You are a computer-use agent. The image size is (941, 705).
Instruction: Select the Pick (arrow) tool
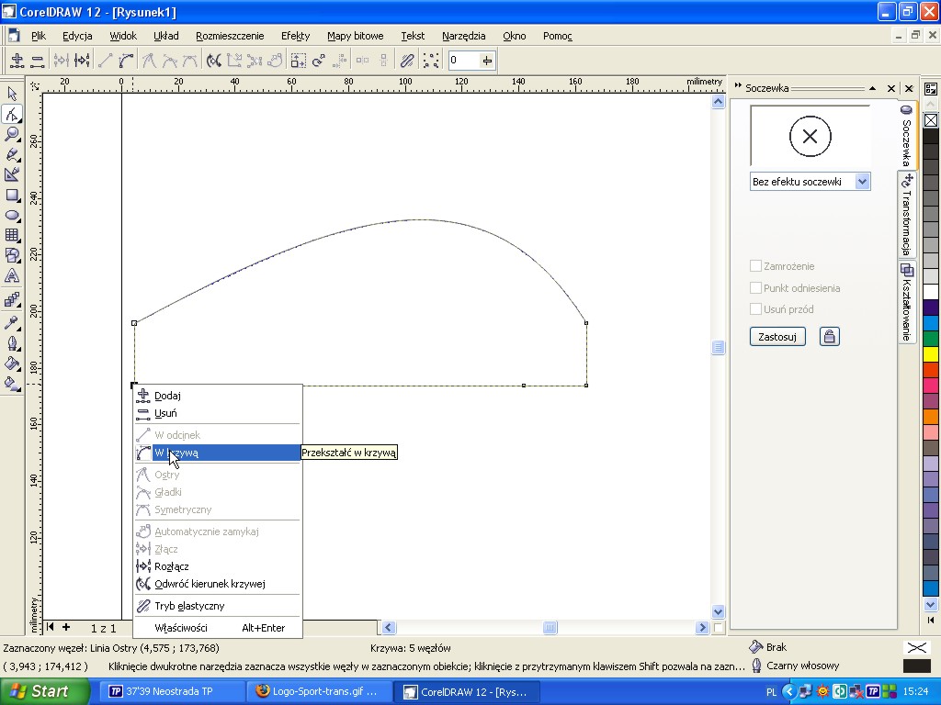pyautogui.click(x=12, y=94)
